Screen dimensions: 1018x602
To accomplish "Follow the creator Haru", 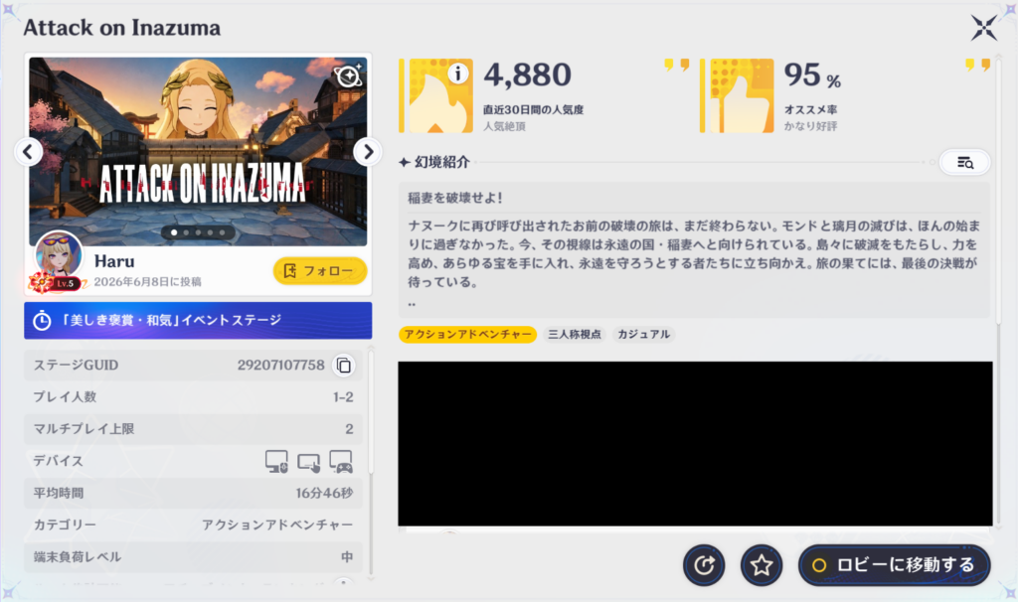I will (321, 270).
